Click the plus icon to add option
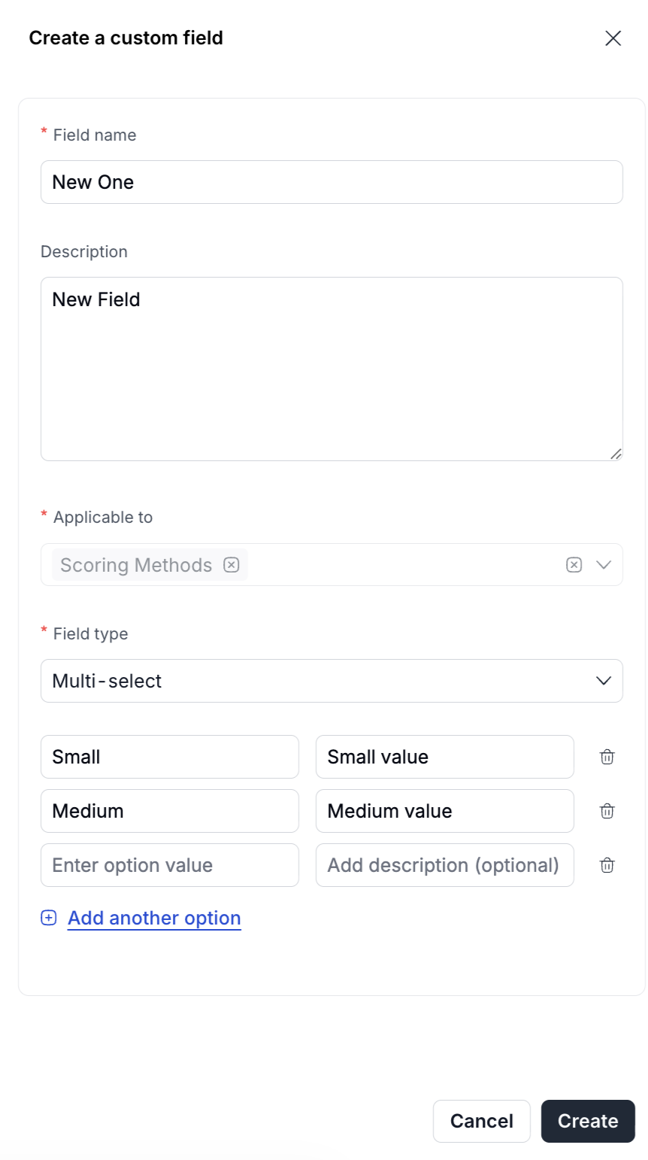648x1160 pixels. tap(49, 918)
